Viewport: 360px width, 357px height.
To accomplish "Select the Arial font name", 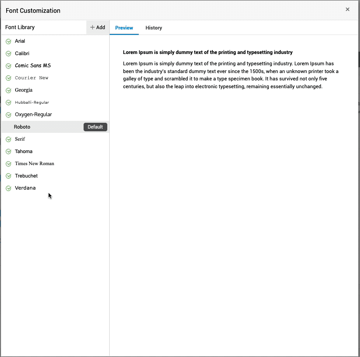I will [20, 41].
